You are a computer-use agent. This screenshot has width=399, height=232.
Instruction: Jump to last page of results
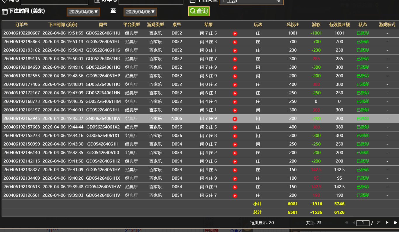click(395, 223)
